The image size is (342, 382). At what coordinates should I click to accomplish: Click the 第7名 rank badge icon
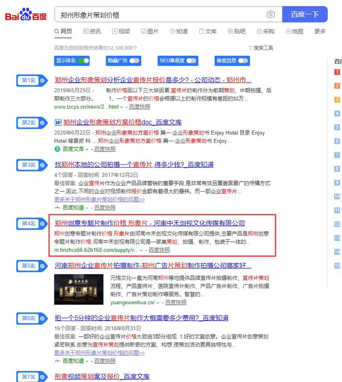(x=32, y=377)
